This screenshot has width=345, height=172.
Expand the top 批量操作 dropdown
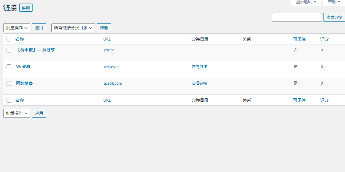tap(17, 28)
